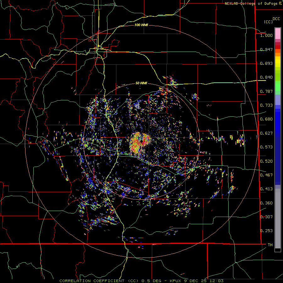This screenshot has width=283, height=283.
Task: Click the 0.253 scale value
Action: [266, 231]
